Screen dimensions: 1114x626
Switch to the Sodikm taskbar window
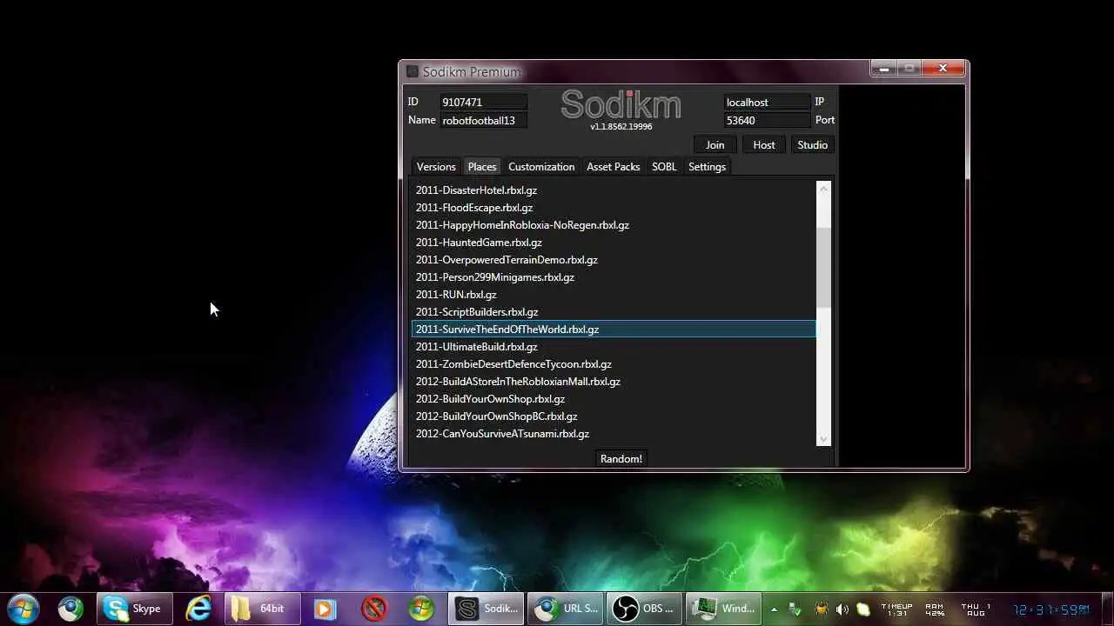487,609
